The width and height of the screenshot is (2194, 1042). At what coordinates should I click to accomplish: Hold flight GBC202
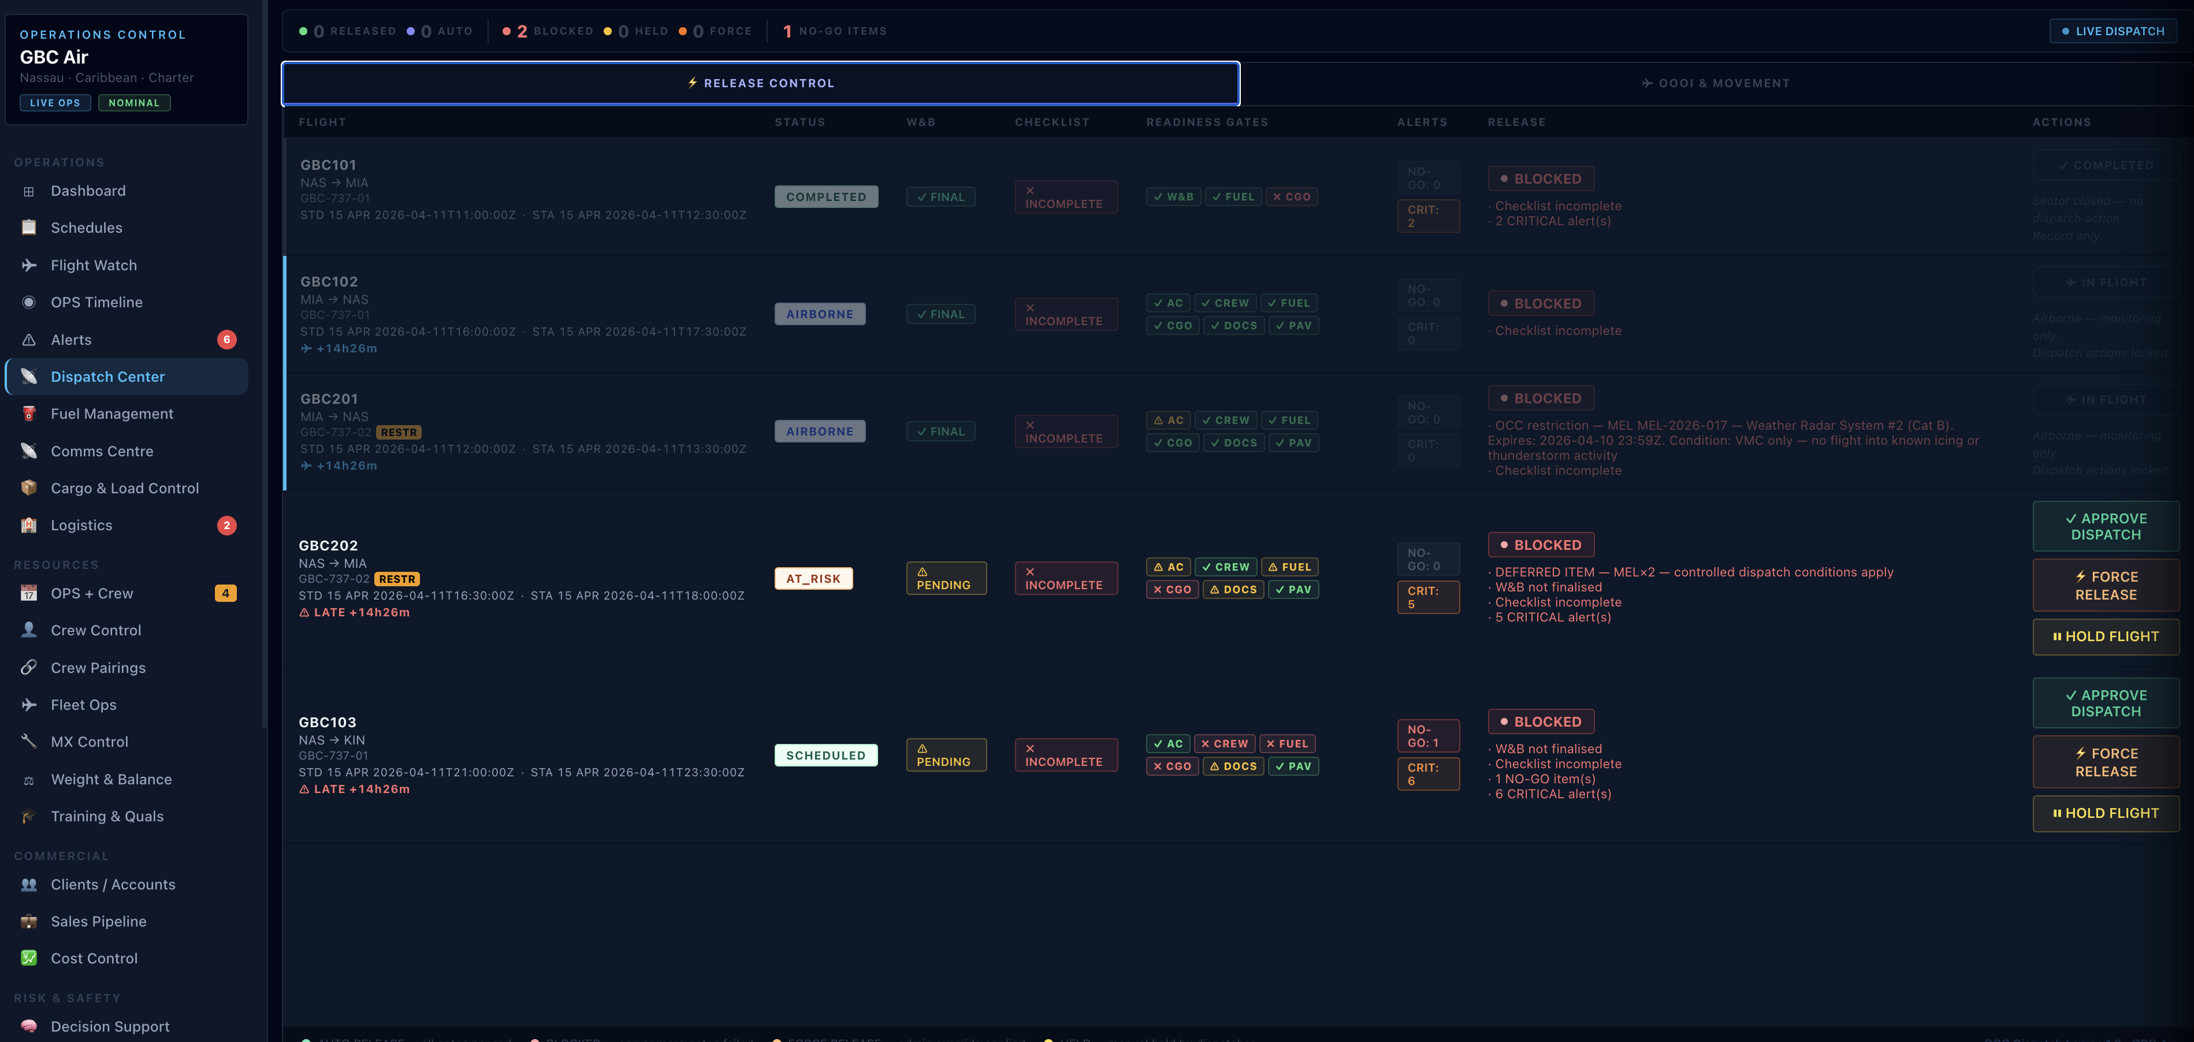coord(2106,637)
